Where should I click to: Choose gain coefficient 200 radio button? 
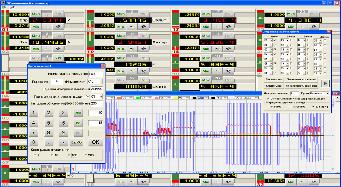pyautogui.click(x=86, y=155)
